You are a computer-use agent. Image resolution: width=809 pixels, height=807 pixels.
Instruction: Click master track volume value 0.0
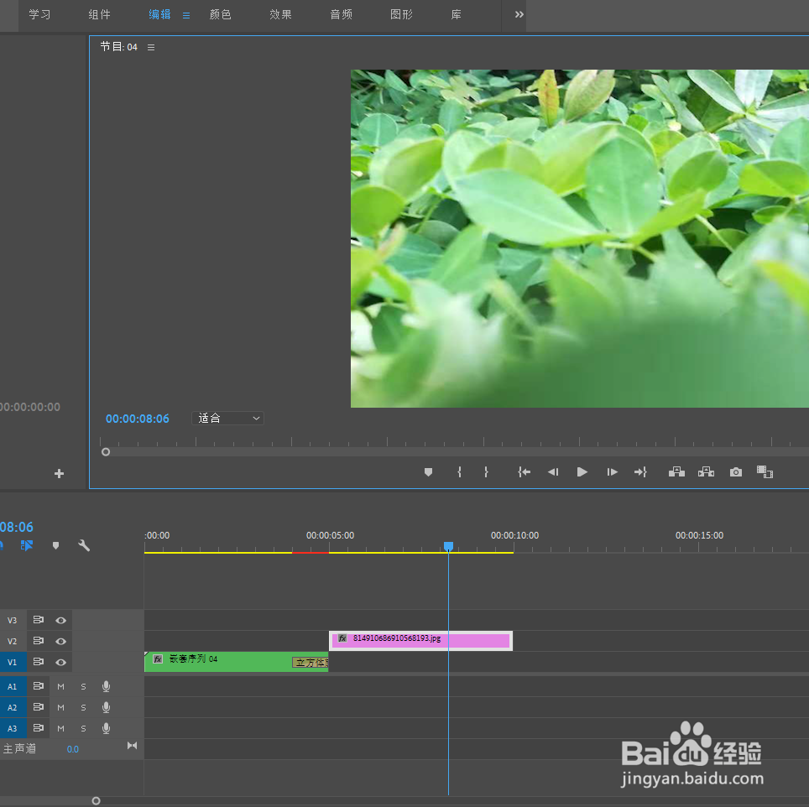pos(73,749)
